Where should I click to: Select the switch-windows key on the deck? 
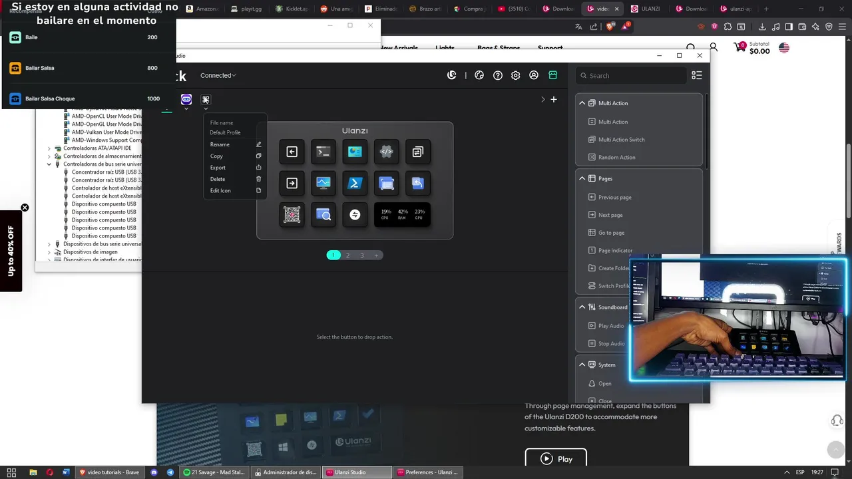[418, 152]
